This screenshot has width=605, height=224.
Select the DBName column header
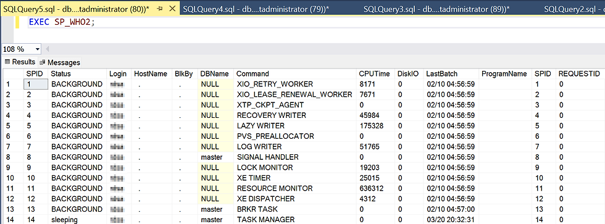[215, 73]
